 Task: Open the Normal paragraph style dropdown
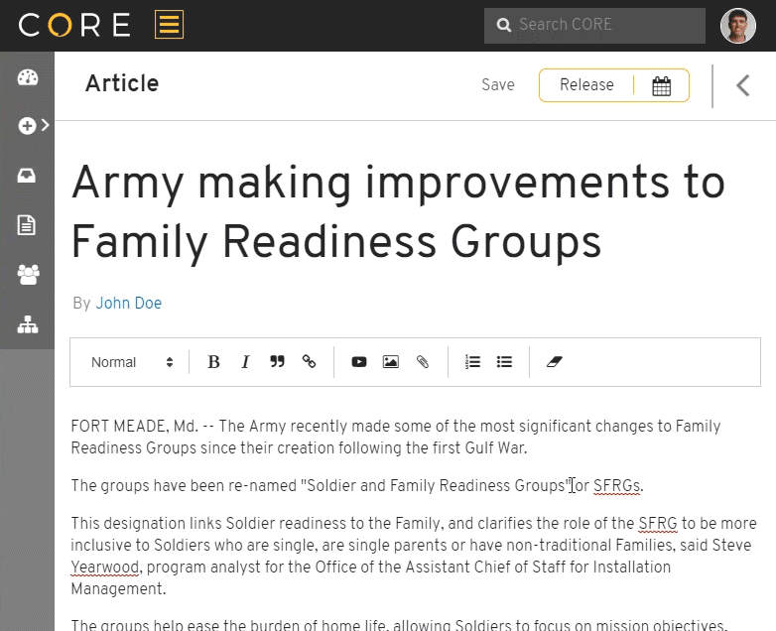132,362
